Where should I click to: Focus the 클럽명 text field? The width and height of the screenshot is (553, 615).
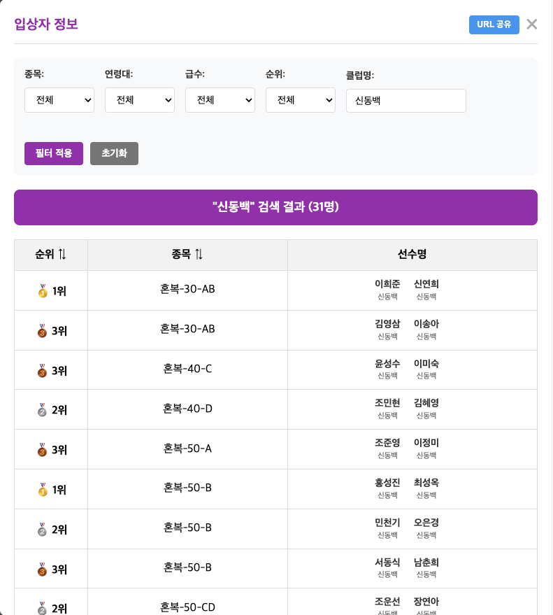(x=405, y=101)
